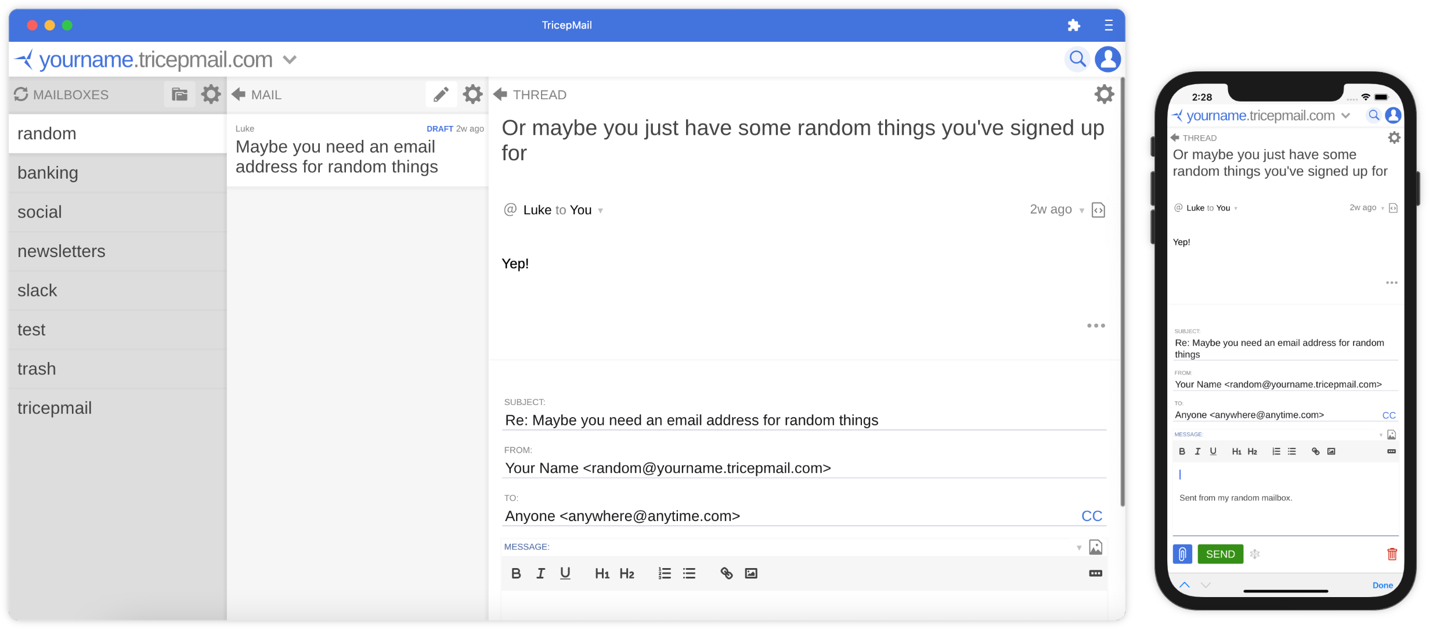1429x629 pixels.
Task: Open draft 'Maybe you need an email address'
Action: coord(358,150)
